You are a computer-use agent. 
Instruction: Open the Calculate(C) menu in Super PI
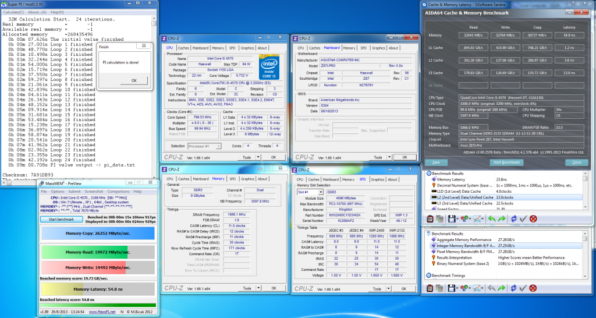[x=14, y=12]
